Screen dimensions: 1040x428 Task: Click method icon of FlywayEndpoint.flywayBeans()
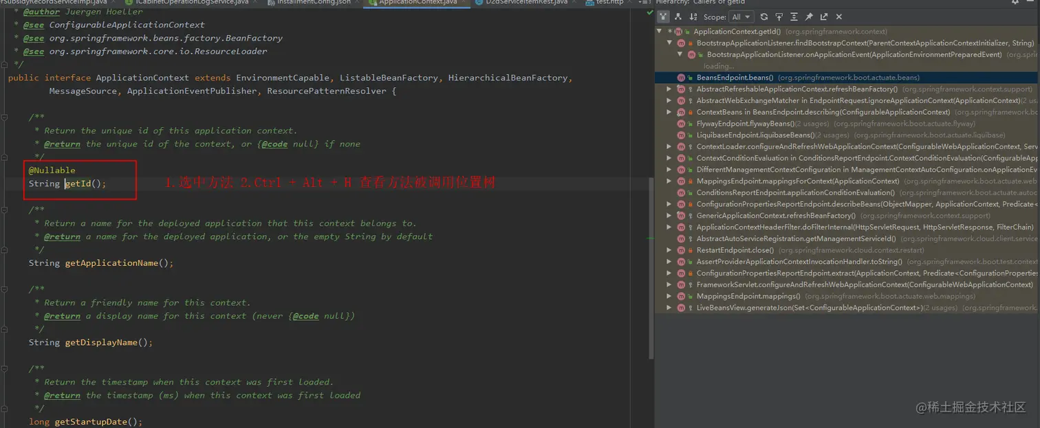(681, 124)
